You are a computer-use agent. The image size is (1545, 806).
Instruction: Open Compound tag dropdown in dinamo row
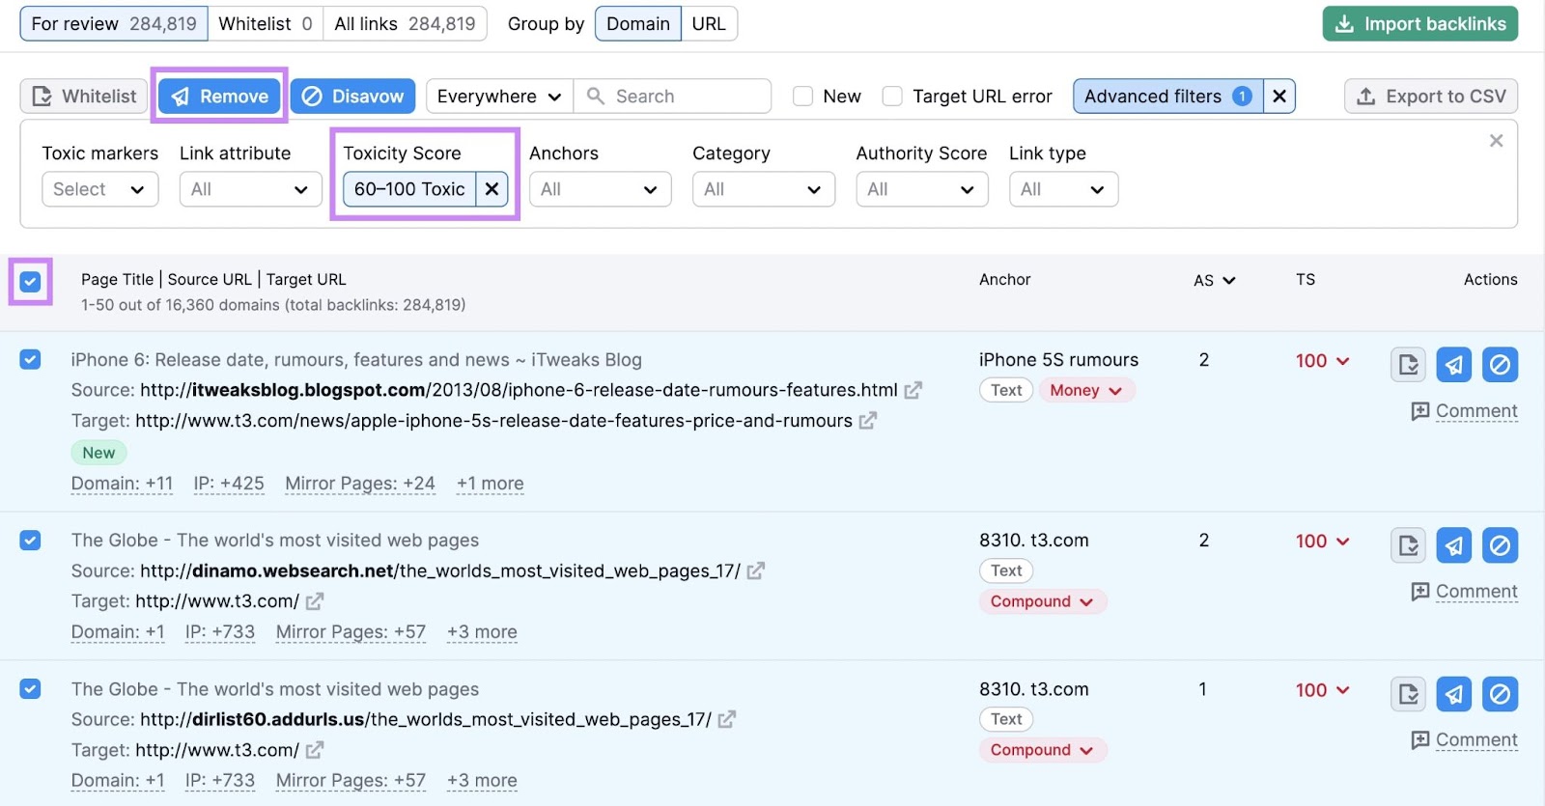click(1042, 601)
